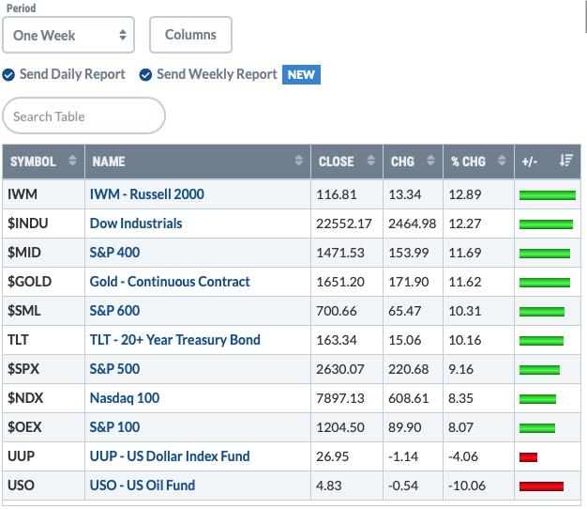Open the IWM - Russell 2000 link

pyautogui.click(x=146, y=194)
